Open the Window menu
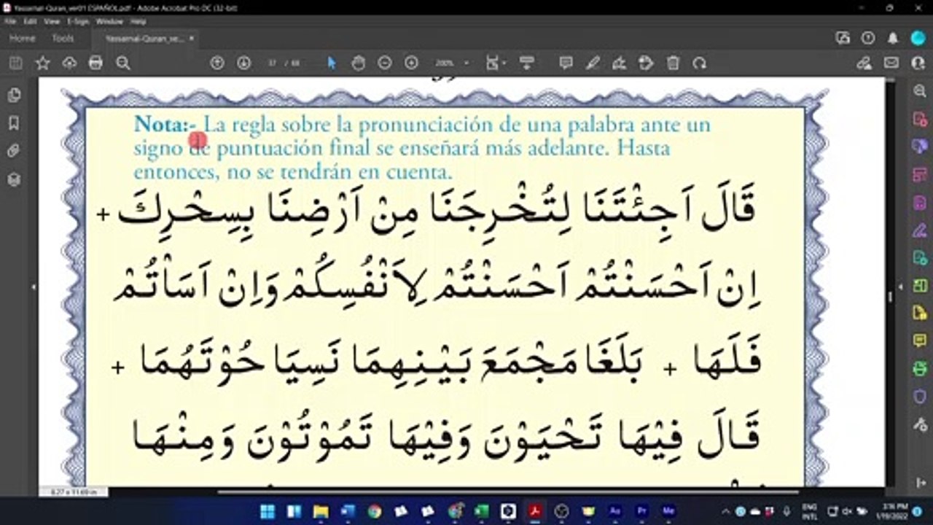 coord(109,22)
